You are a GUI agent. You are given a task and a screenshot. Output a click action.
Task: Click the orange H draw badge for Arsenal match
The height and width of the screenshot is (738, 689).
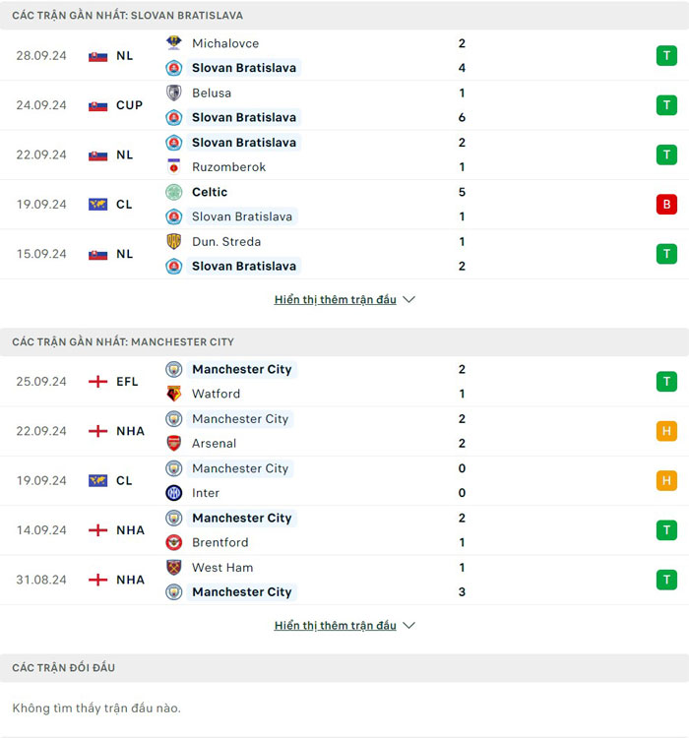pos(667,431)
